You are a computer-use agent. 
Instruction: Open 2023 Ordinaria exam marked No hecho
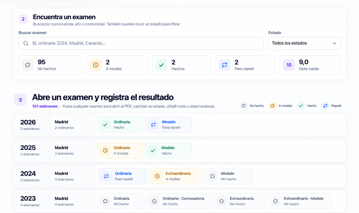[121, 201]
